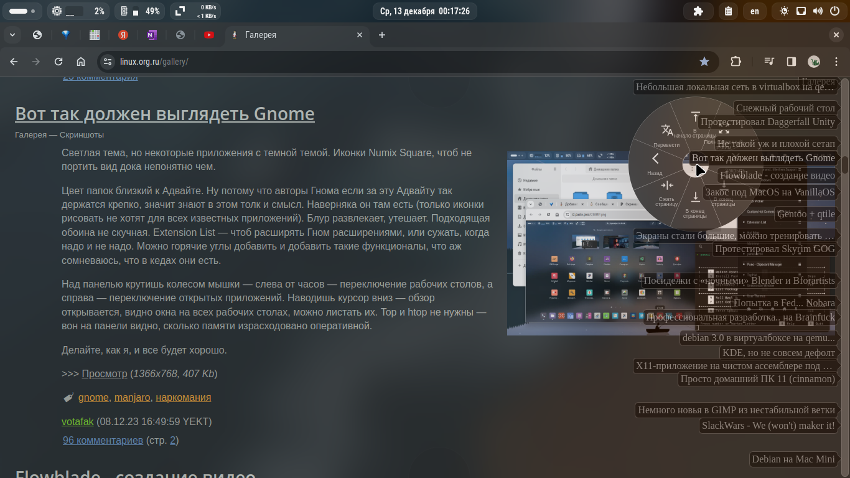850x478 pixels.
Task: Reload the current page
Action: coord(58,62)
